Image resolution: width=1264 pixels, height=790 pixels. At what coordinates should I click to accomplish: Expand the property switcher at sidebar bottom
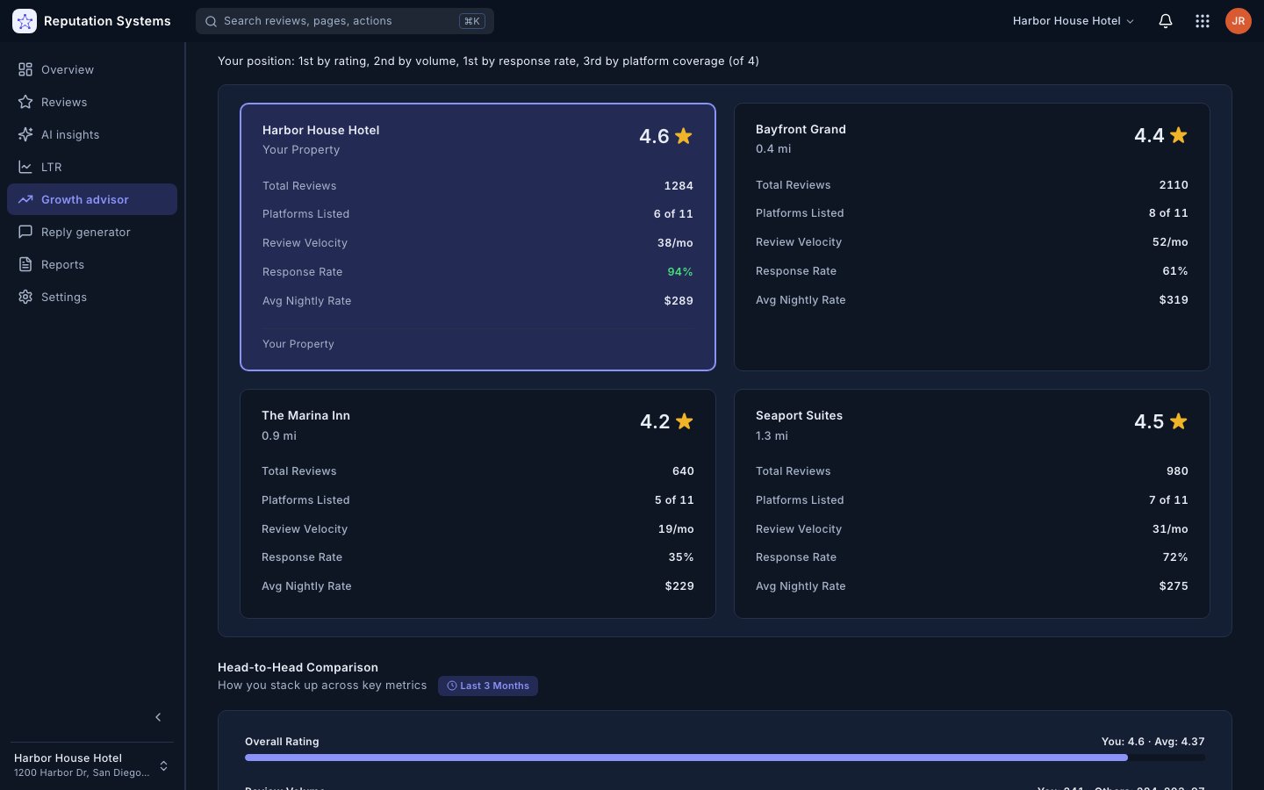tap(163, 765)
